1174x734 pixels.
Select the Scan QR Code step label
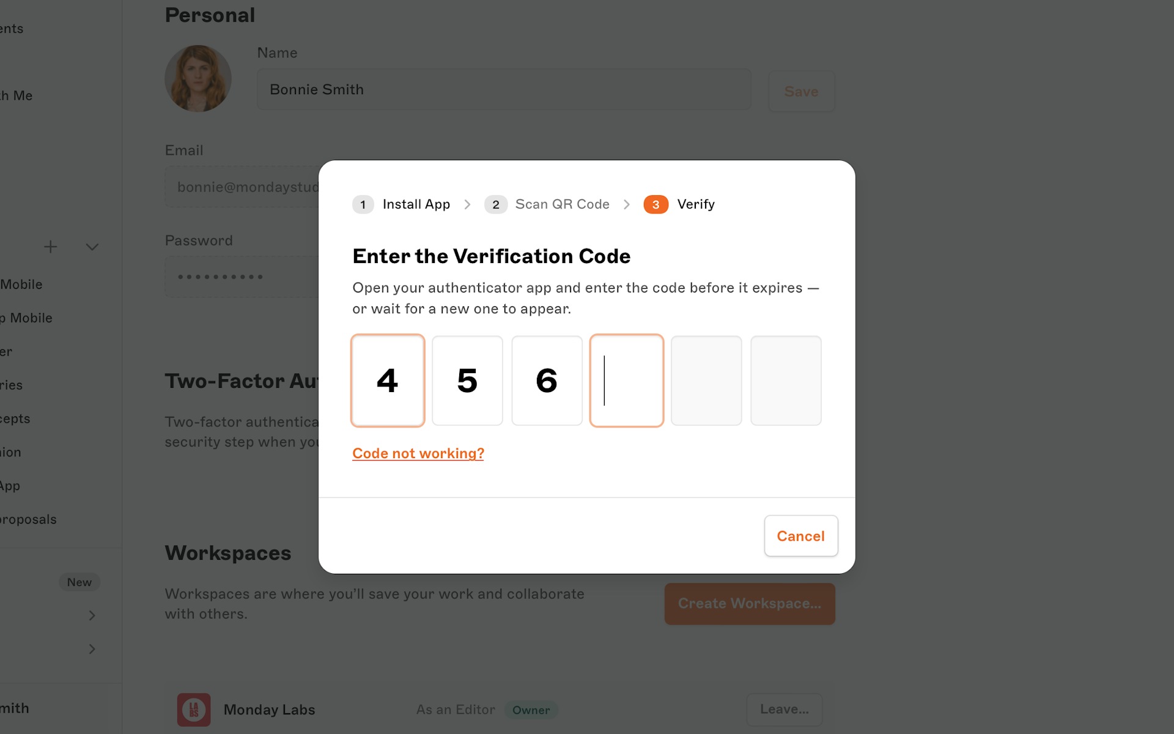pyautogui.click(x=562, y=204)
